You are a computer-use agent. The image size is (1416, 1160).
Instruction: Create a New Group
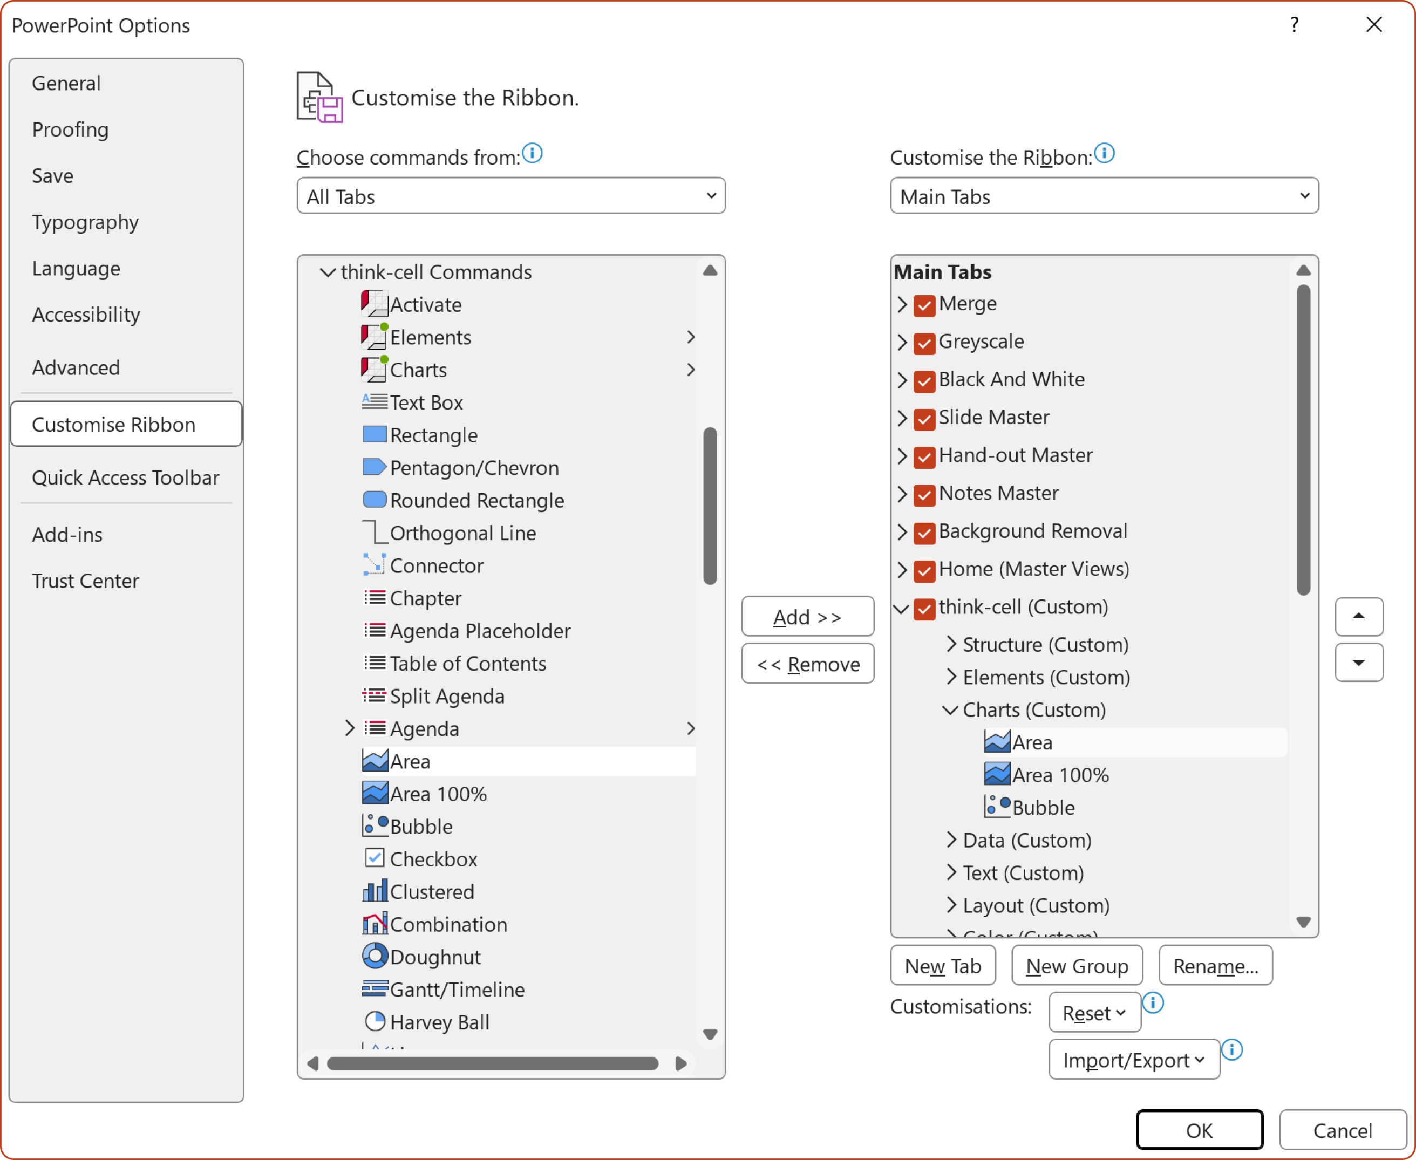[x=1077, y=966]
